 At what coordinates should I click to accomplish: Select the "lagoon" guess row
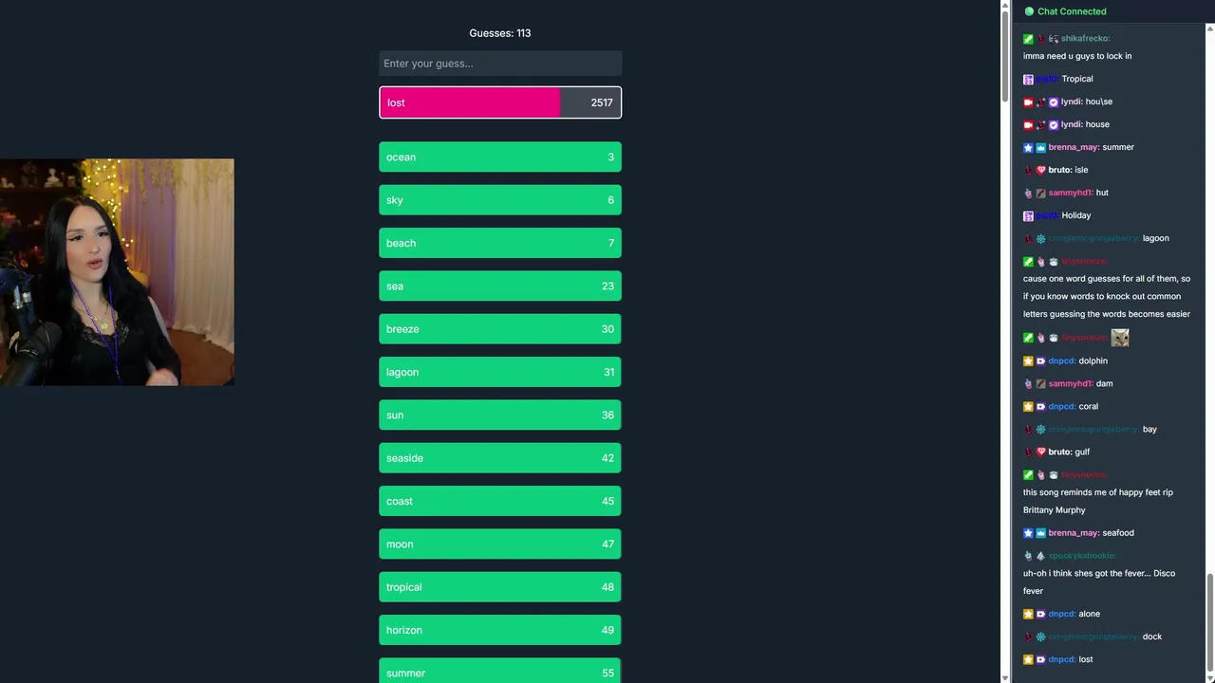point(500,372)
